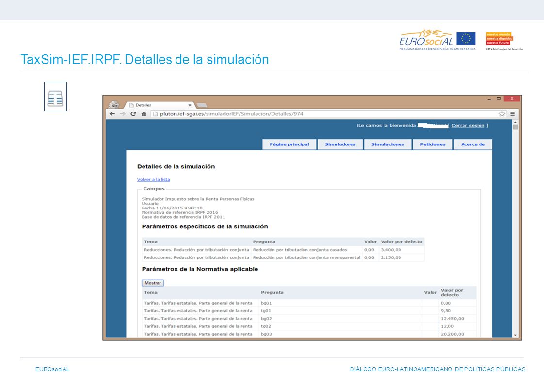Minimize the browser window
The height and width of the screenshot is (385, 544).
489,99
